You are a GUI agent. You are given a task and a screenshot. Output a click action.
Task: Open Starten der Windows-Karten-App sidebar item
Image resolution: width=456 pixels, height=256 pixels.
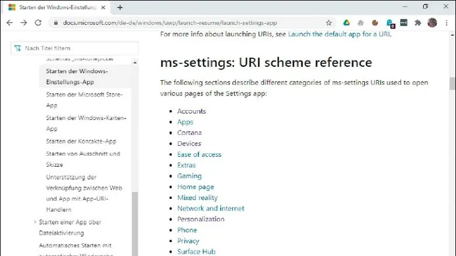(86, 123)
